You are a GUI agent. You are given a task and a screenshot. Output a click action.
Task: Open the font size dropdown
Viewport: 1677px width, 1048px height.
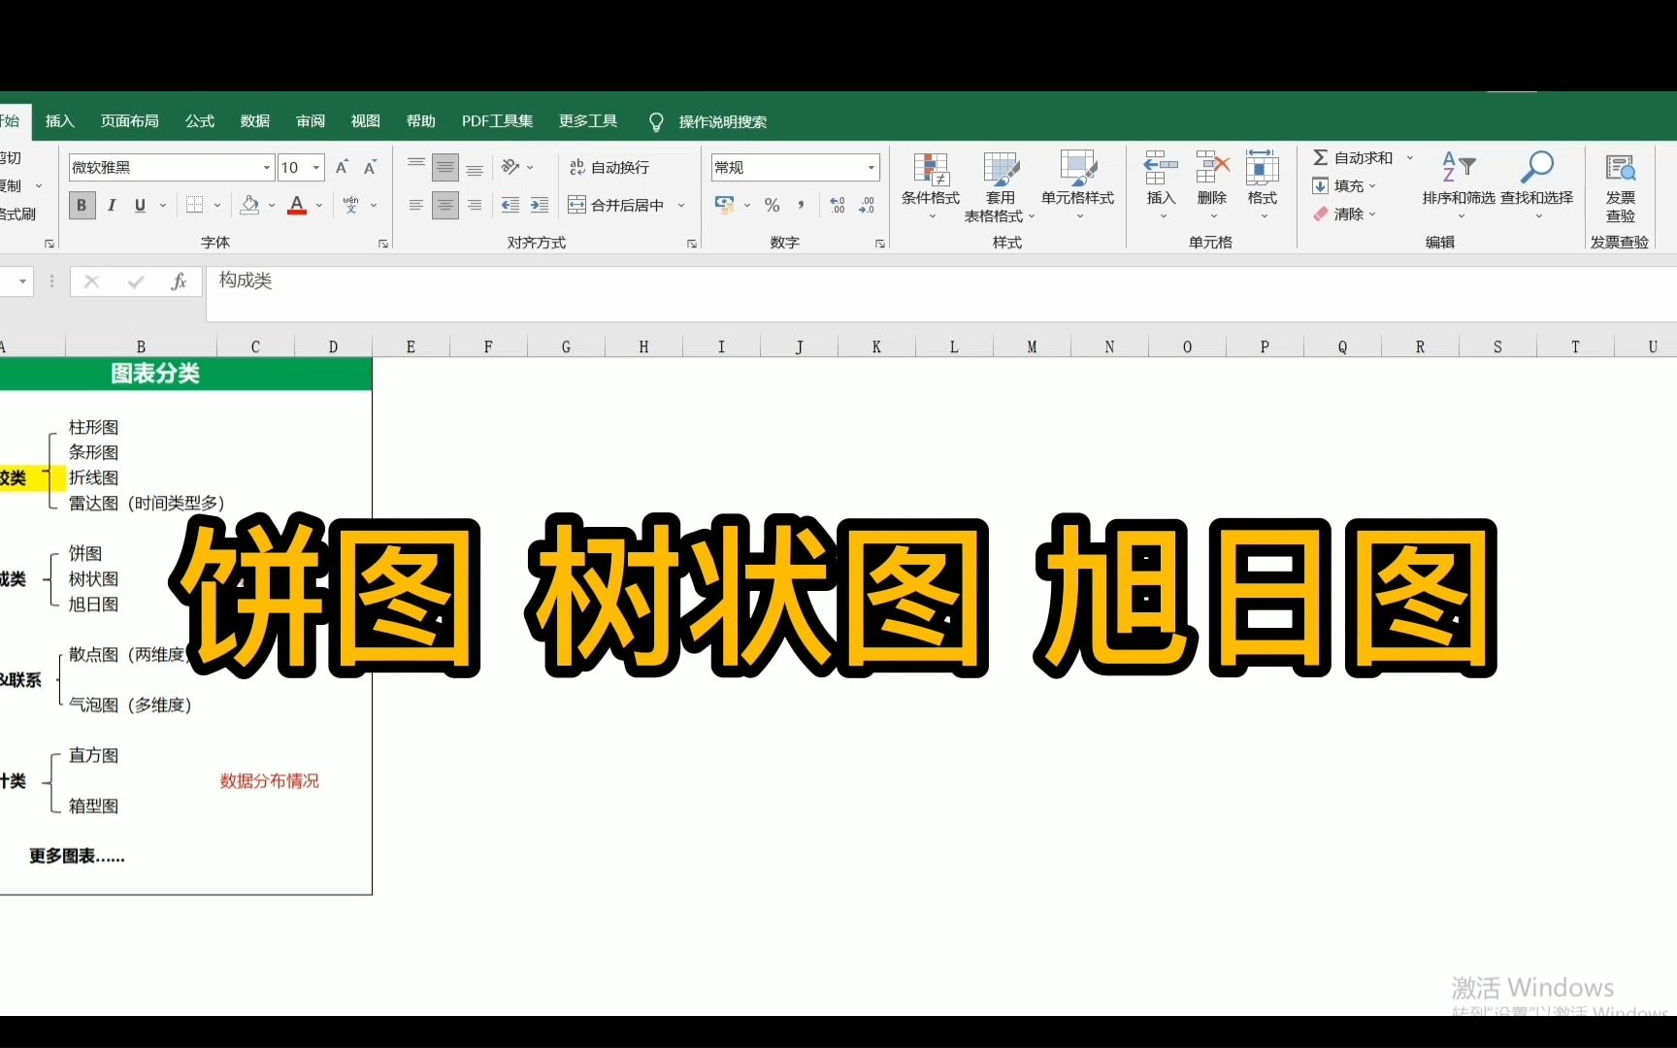pyautogui.click(x=315, y=168)
